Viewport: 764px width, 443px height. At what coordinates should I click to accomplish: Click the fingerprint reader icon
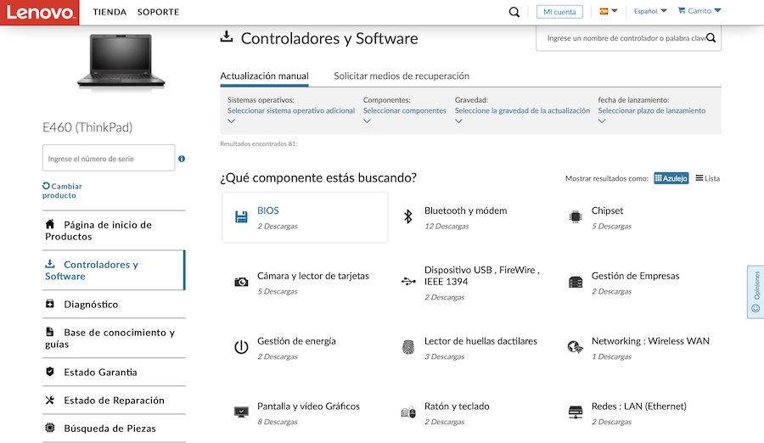pos(408,347)
